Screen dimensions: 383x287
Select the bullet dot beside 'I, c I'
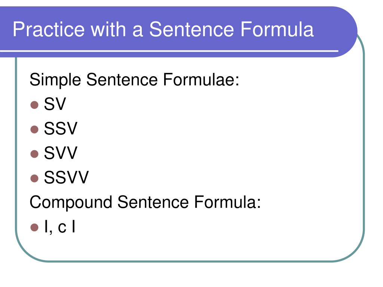[34, 228]
